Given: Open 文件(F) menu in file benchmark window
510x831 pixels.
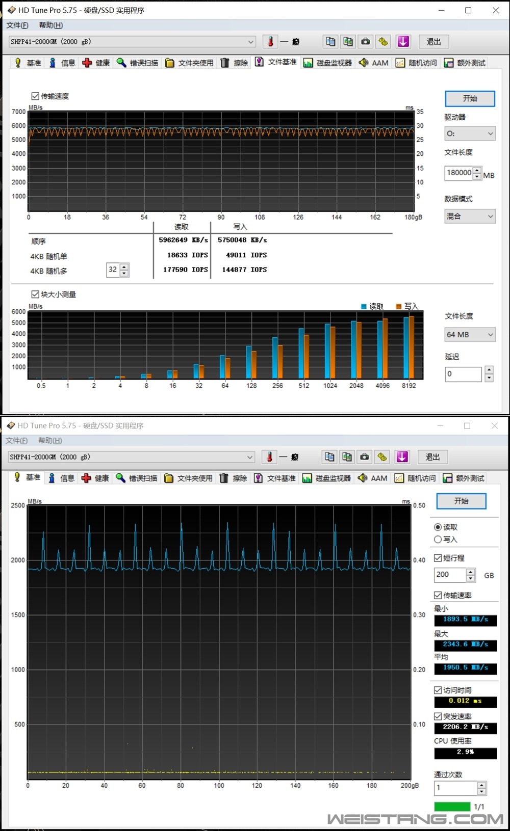Looking at the screenshot, I should pyautogui.click(x=17, y=25).
